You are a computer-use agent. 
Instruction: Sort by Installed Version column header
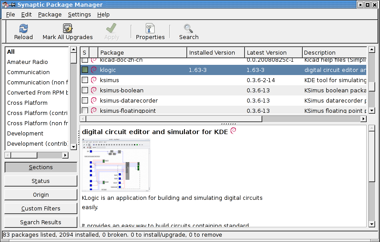point(216,52)
